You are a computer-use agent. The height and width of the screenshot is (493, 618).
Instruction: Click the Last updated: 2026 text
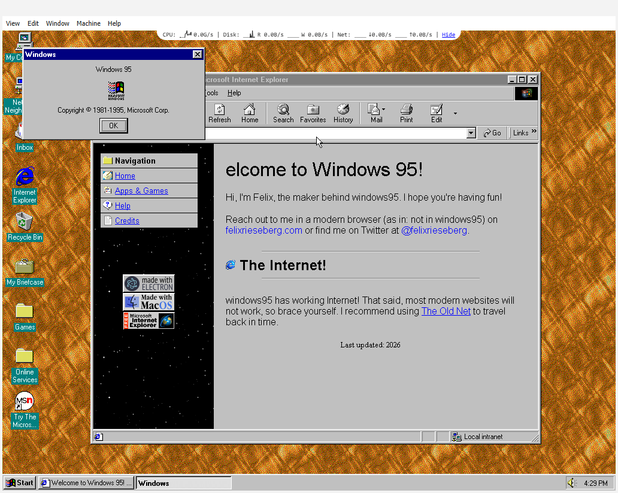click(370, 345)
